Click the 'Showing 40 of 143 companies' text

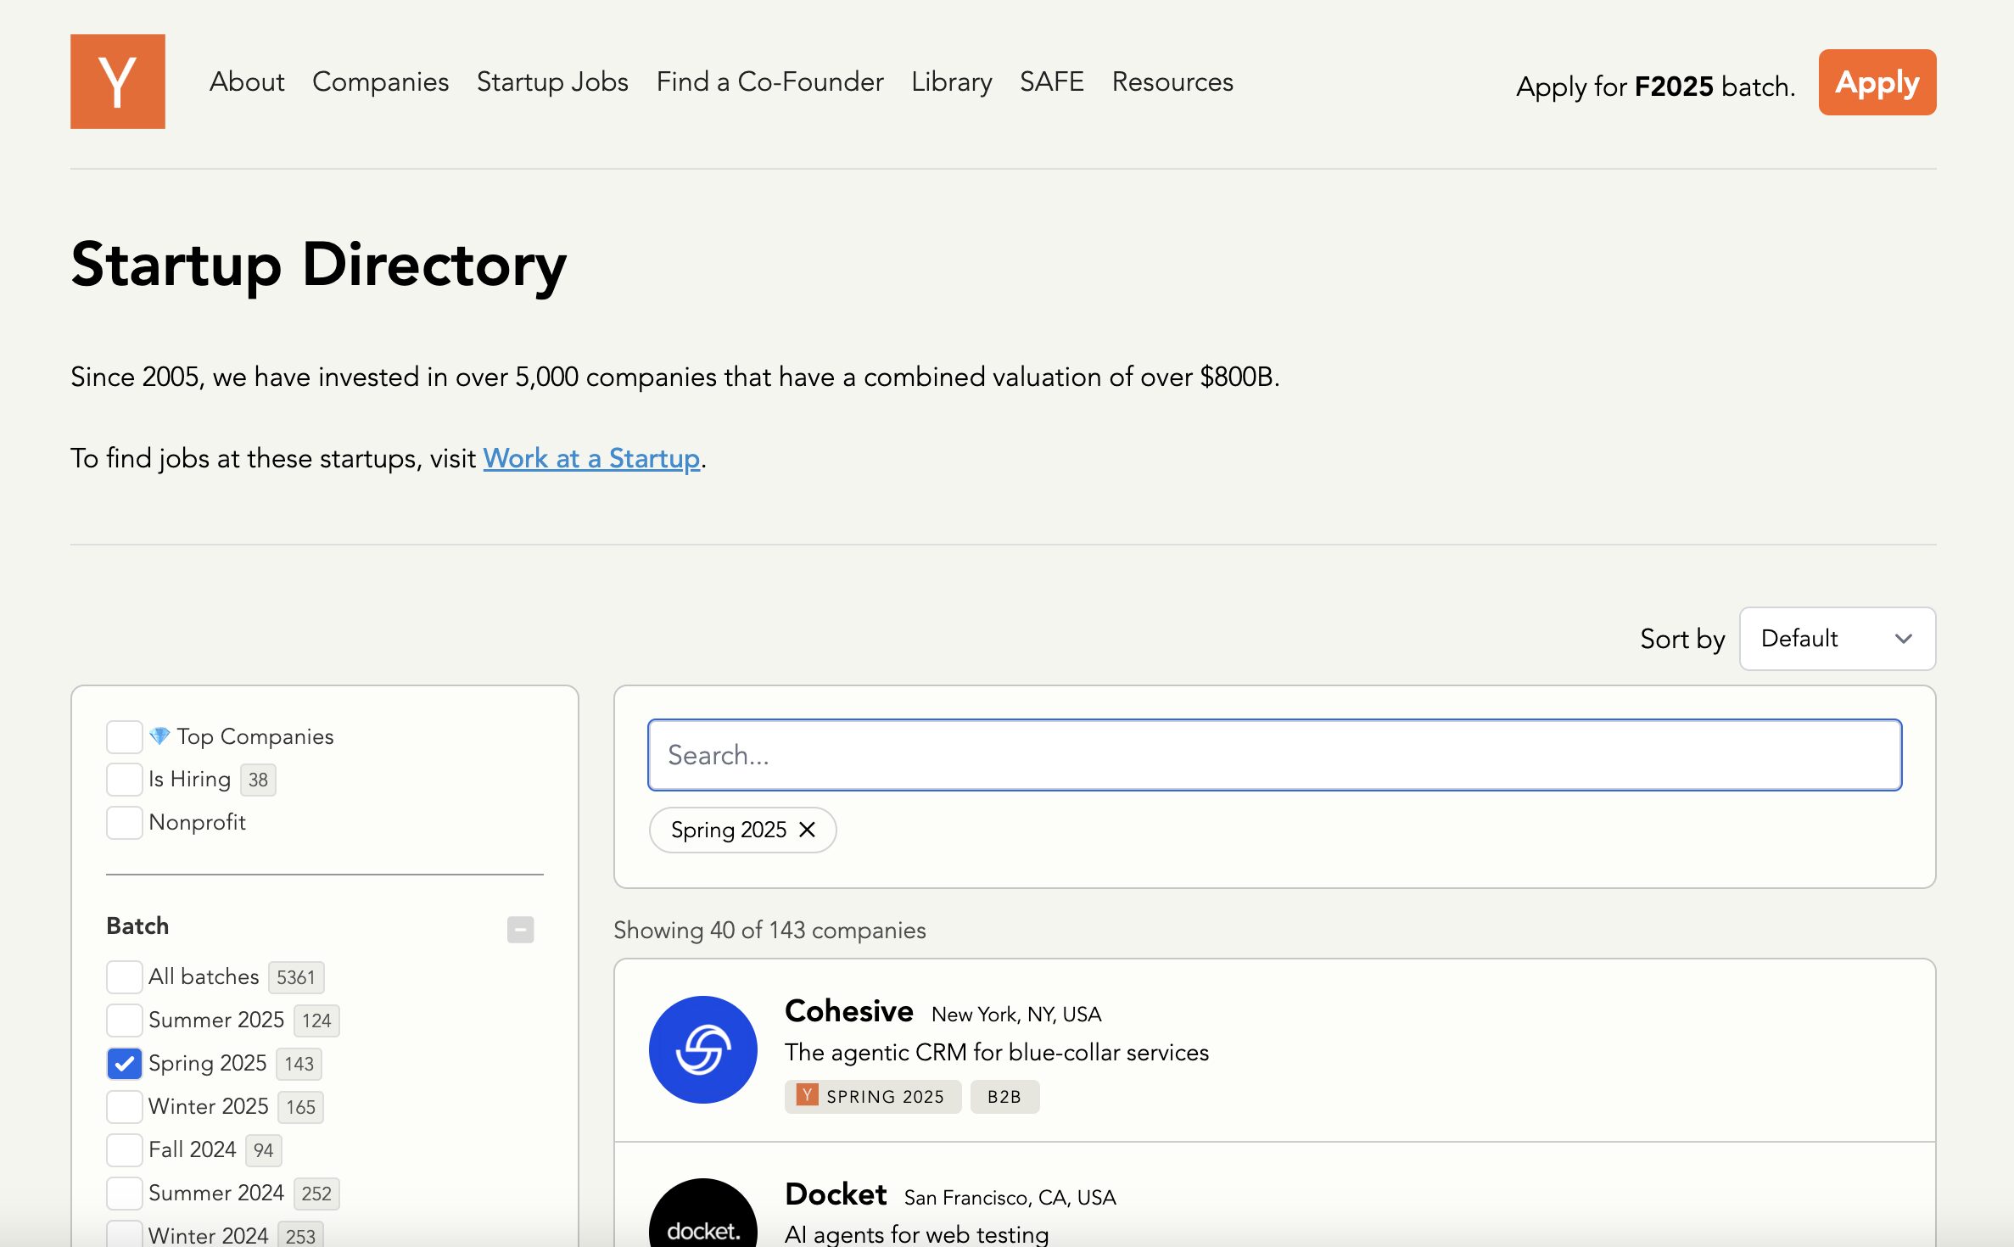coord(769,931)
